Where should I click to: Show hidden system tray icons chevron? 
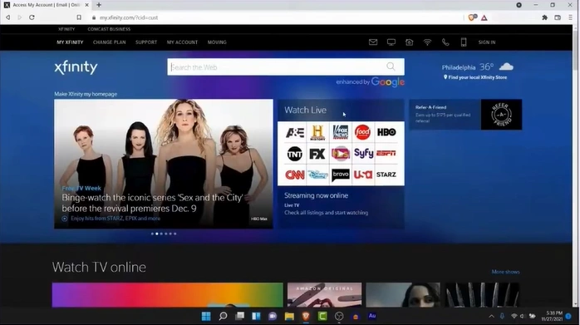pos(491,316)
